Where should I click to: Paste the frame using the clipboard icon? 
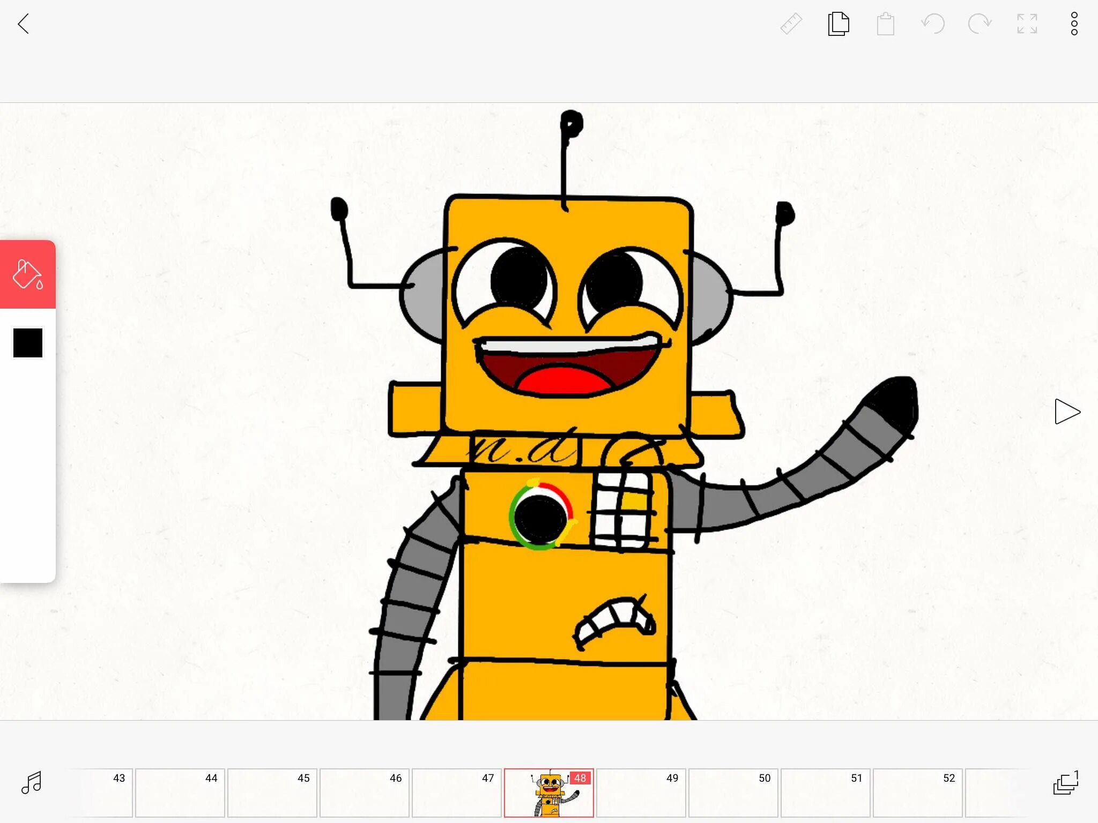(x=885, y=24)
